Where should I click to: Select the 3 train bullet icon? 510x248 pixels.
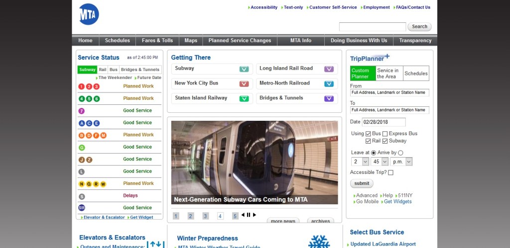97,86
